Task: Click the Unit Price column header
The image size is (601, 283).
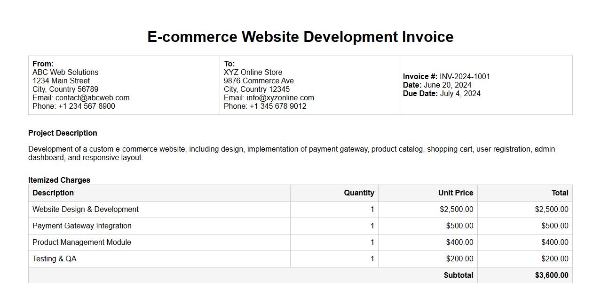Action: click(455, 193)
